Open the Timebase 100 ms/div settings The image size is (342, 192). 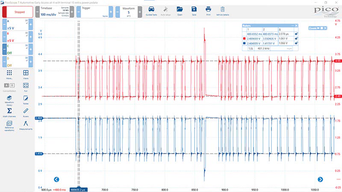coord(55,12)
